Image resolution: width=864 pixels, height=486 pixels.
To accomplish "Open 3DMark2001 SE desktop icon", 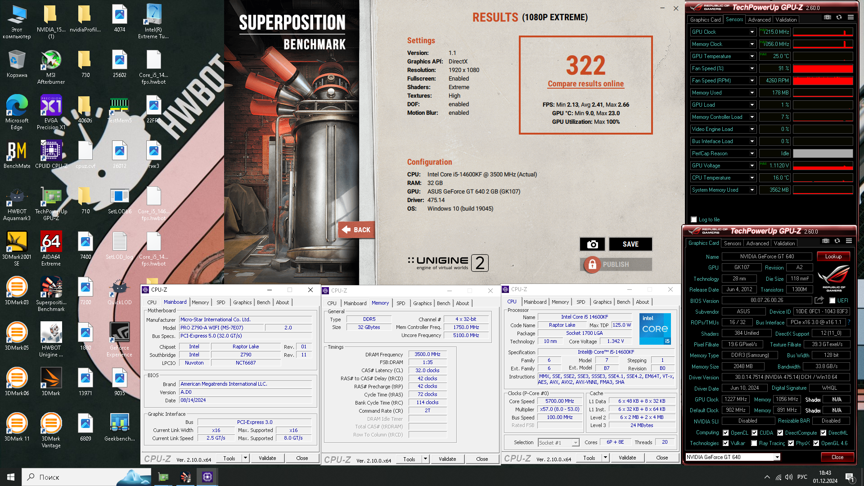I will 17,248.
